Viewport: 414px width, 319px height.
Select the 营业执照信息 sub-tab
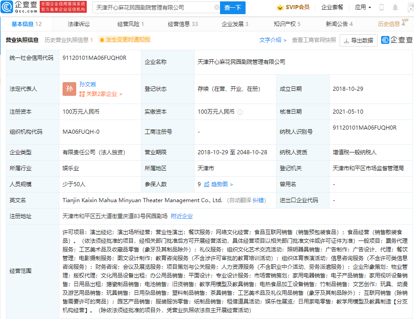(x=22, y=40)
